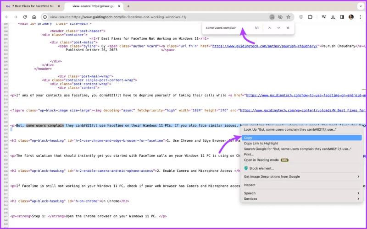Select Search Google for selected text

coord(301,149)
